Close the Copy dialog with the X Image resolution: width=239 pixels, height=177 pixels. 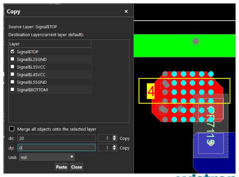click(126, 11)
